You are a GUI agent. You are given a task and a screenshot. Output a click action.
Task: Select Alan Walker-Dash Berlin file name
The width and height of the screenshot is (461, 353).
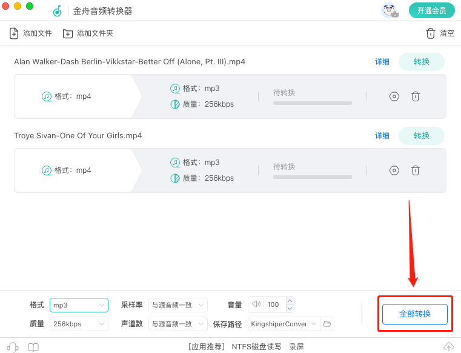click(130, 61)
